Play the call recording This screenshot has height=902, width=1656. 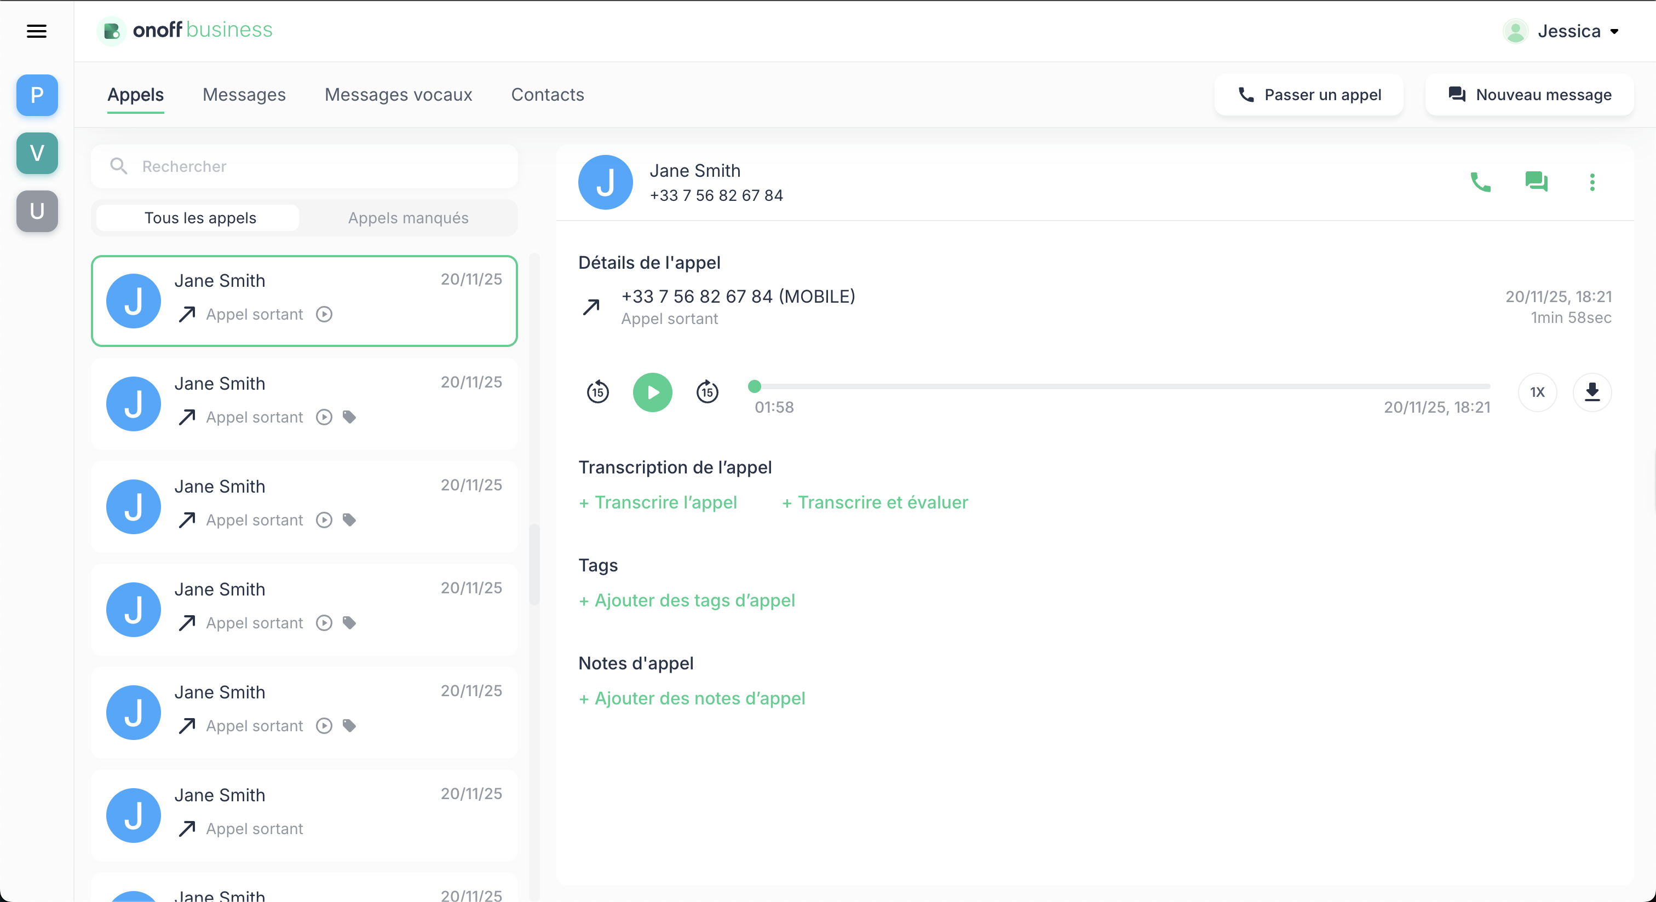[653, 392]
